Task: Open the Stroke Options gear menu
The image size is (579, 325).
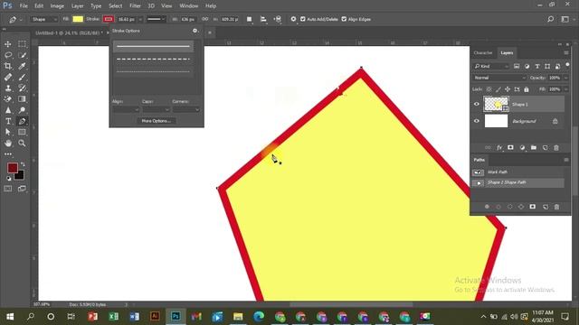Action: (x=195, y=31)
